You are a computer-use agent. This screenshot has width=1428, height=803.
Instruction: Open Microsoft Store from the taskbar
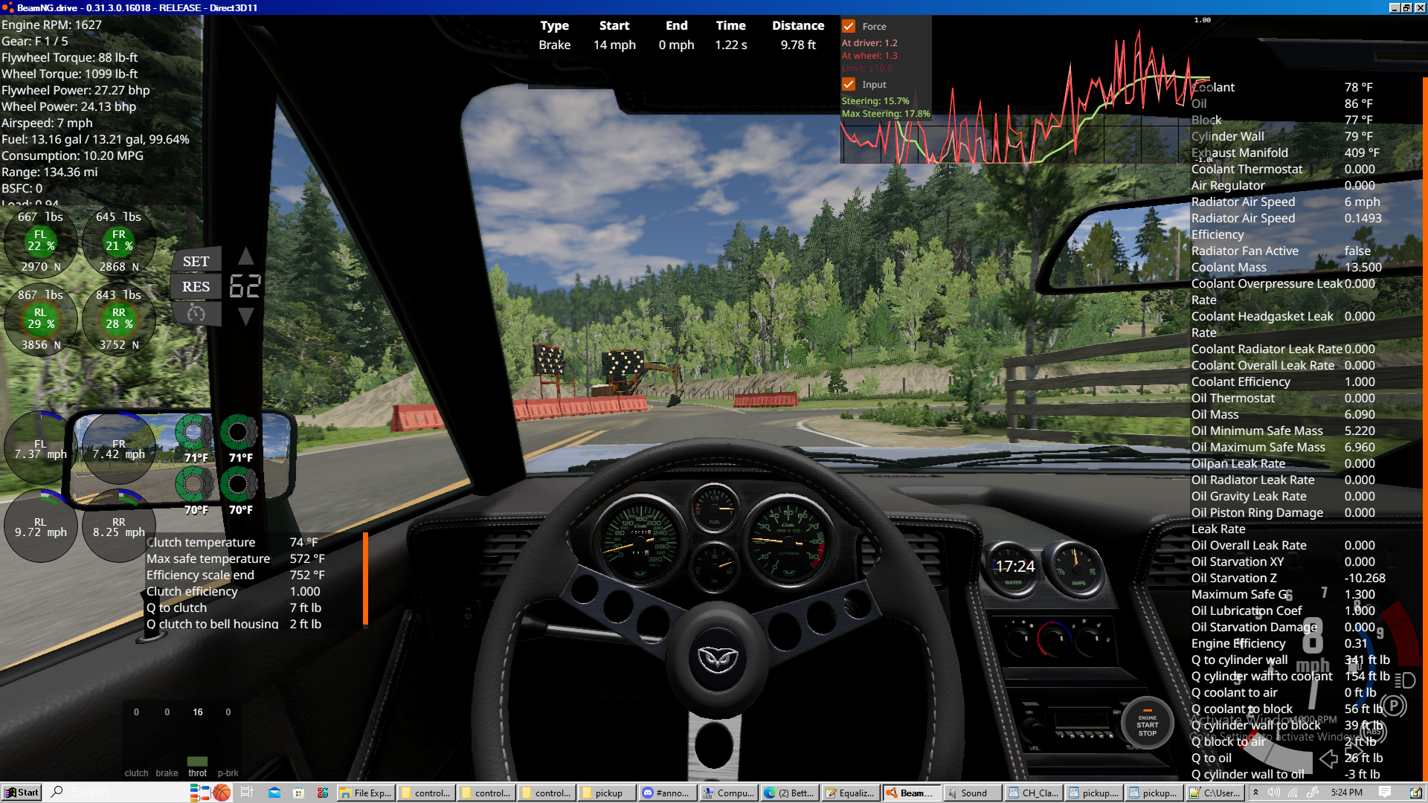298,793
